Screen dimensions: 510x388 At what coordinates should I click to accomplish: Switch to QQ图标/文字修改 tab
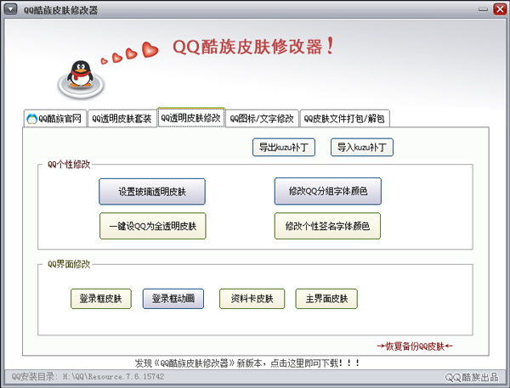(262, 119)
